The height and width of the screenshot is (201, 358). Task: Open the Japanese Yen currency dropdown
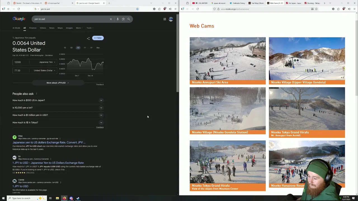[46, 62]
